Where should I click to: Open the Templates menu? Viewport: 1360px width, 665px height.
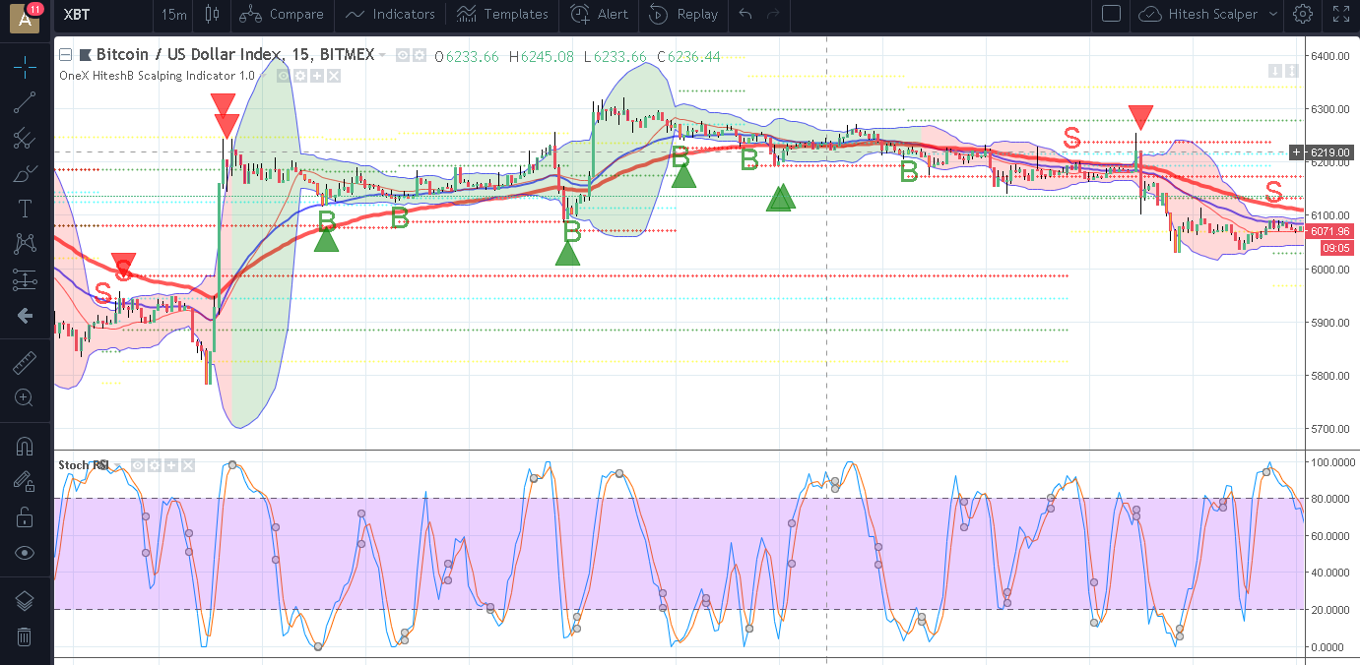click(502, 14)
